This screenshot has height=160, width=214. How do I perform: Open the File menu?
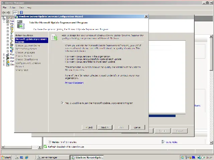click(x=4, y=8)
